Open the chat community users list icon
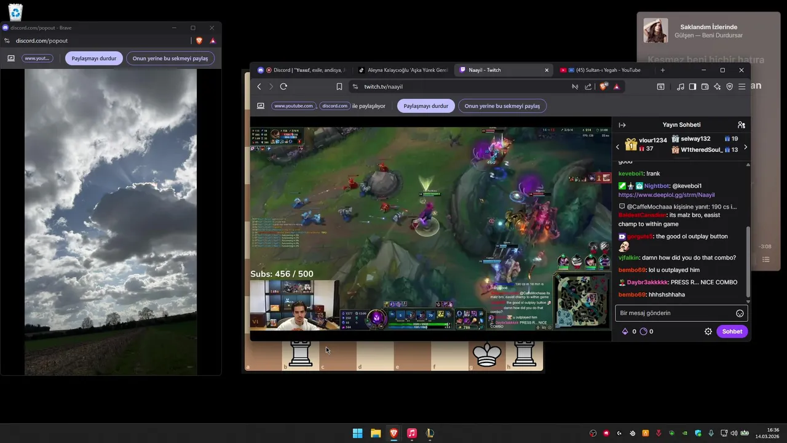 741,125
